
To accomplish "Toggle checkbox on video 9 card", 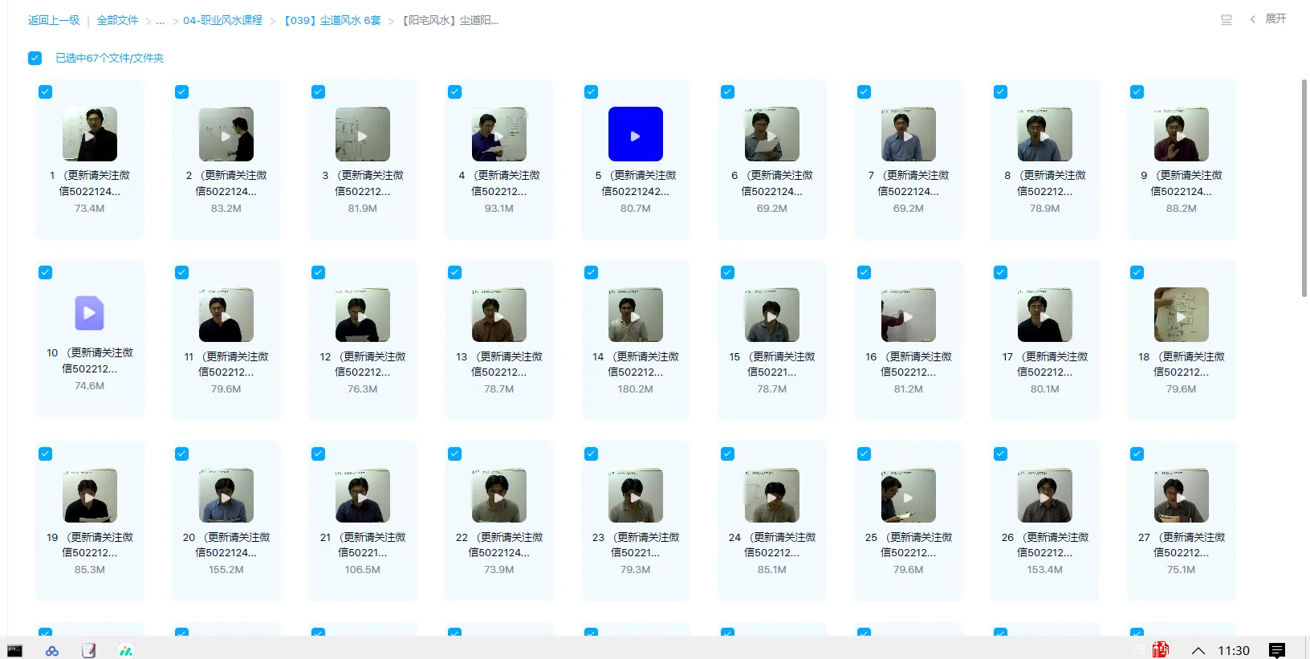I will click(1137, 92).
